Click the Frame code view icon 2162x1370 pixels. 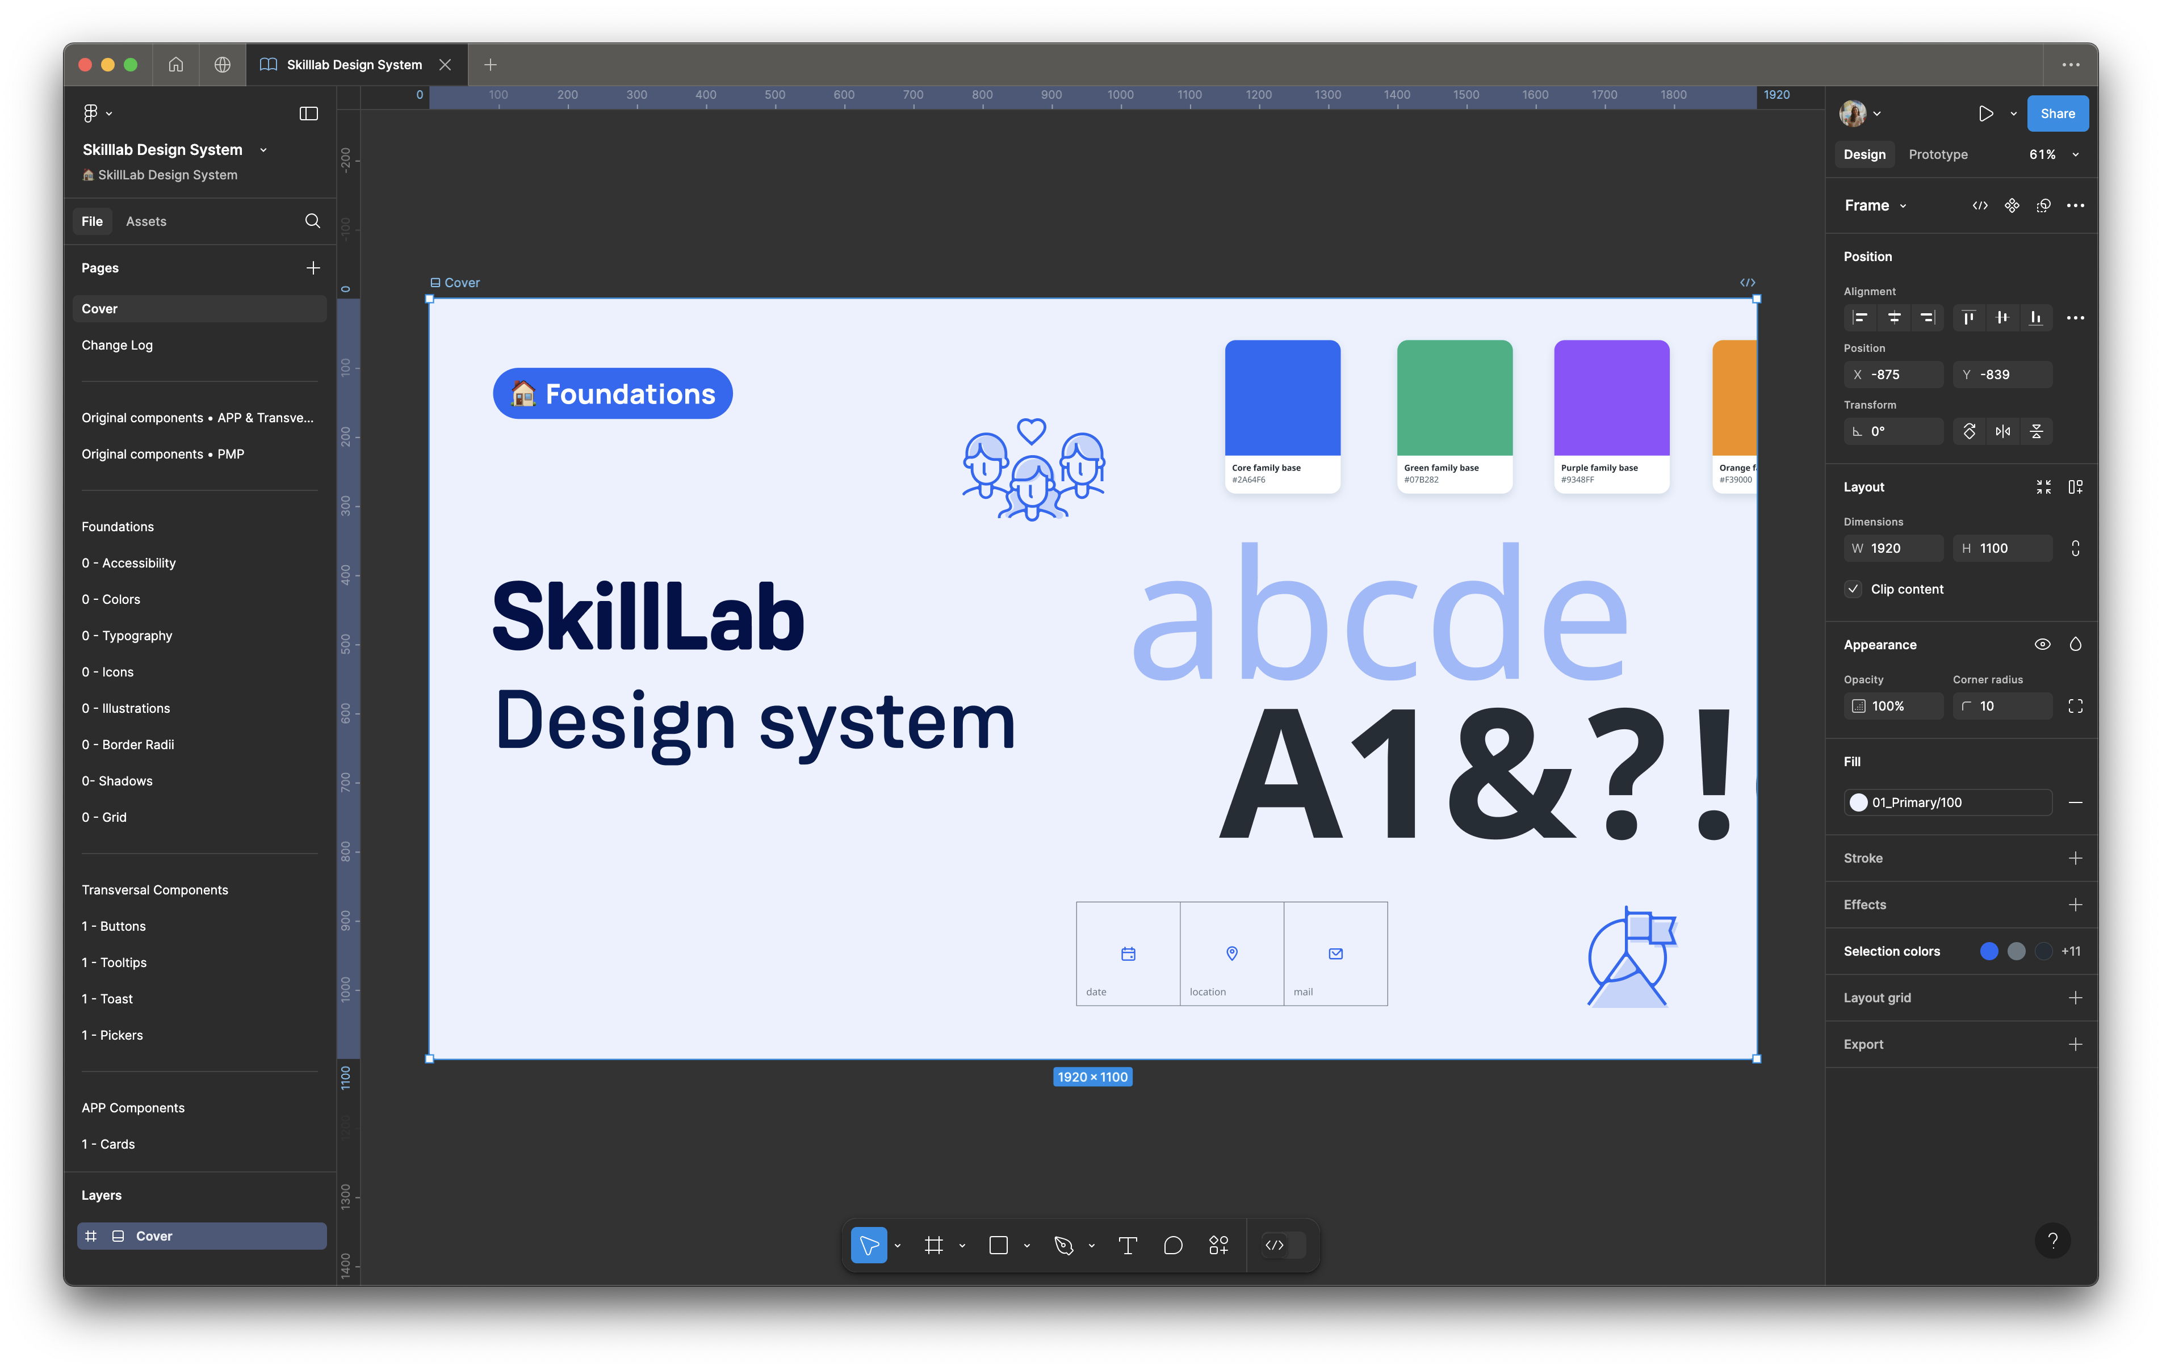coord(1980,205)
